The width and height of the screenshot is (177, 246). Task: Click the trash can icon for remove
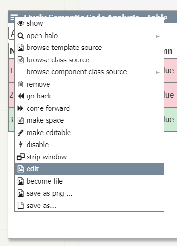click(20, 84)
